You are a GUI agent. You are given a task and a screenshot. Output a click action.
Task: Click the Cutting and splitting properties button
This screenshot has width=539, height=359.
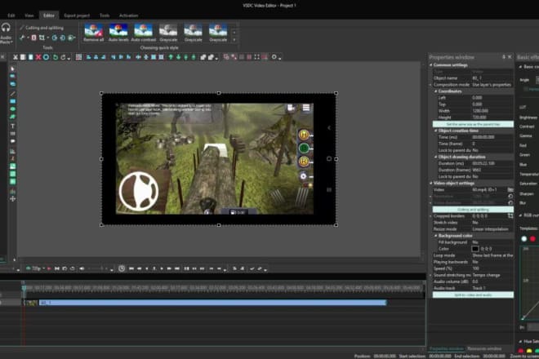(473, 209)
